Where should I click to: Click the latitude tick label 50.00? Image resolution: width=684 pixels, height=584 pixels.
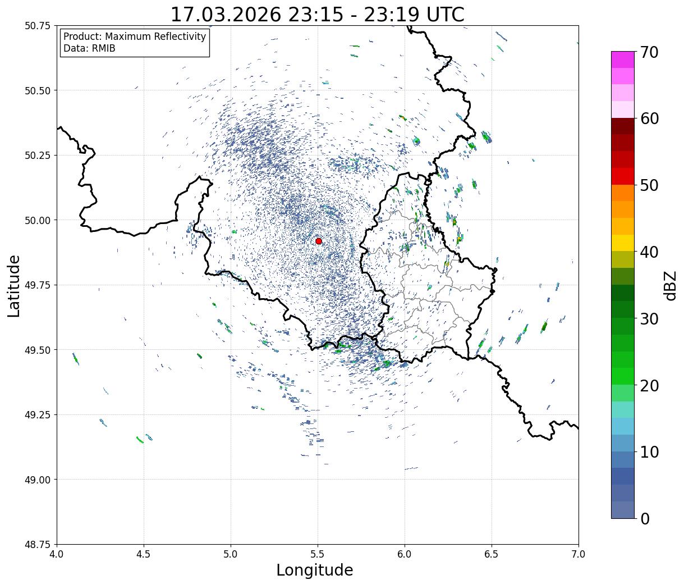38,220
